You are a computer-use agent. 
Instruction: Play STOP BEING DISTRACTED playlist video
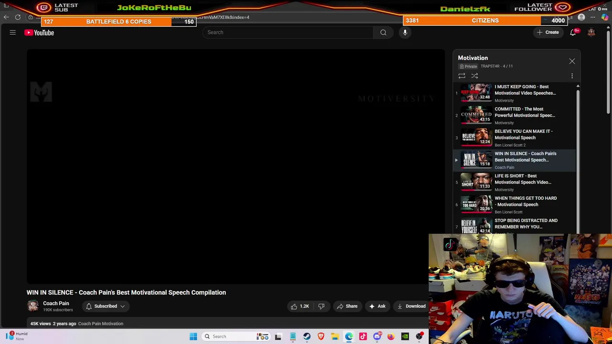tap(515, 226)
